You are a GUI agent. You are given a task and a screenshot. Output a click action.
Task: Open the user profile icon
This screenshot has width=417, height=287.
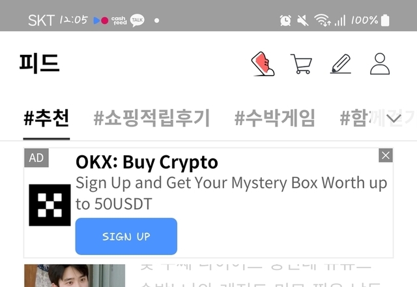380,64
